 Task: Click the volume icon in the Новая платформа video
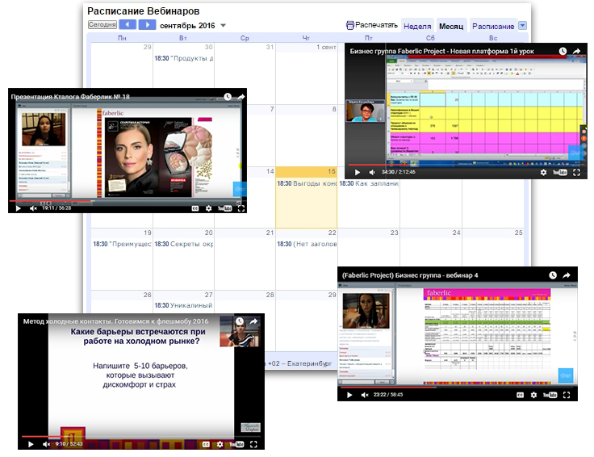point(372,172)
